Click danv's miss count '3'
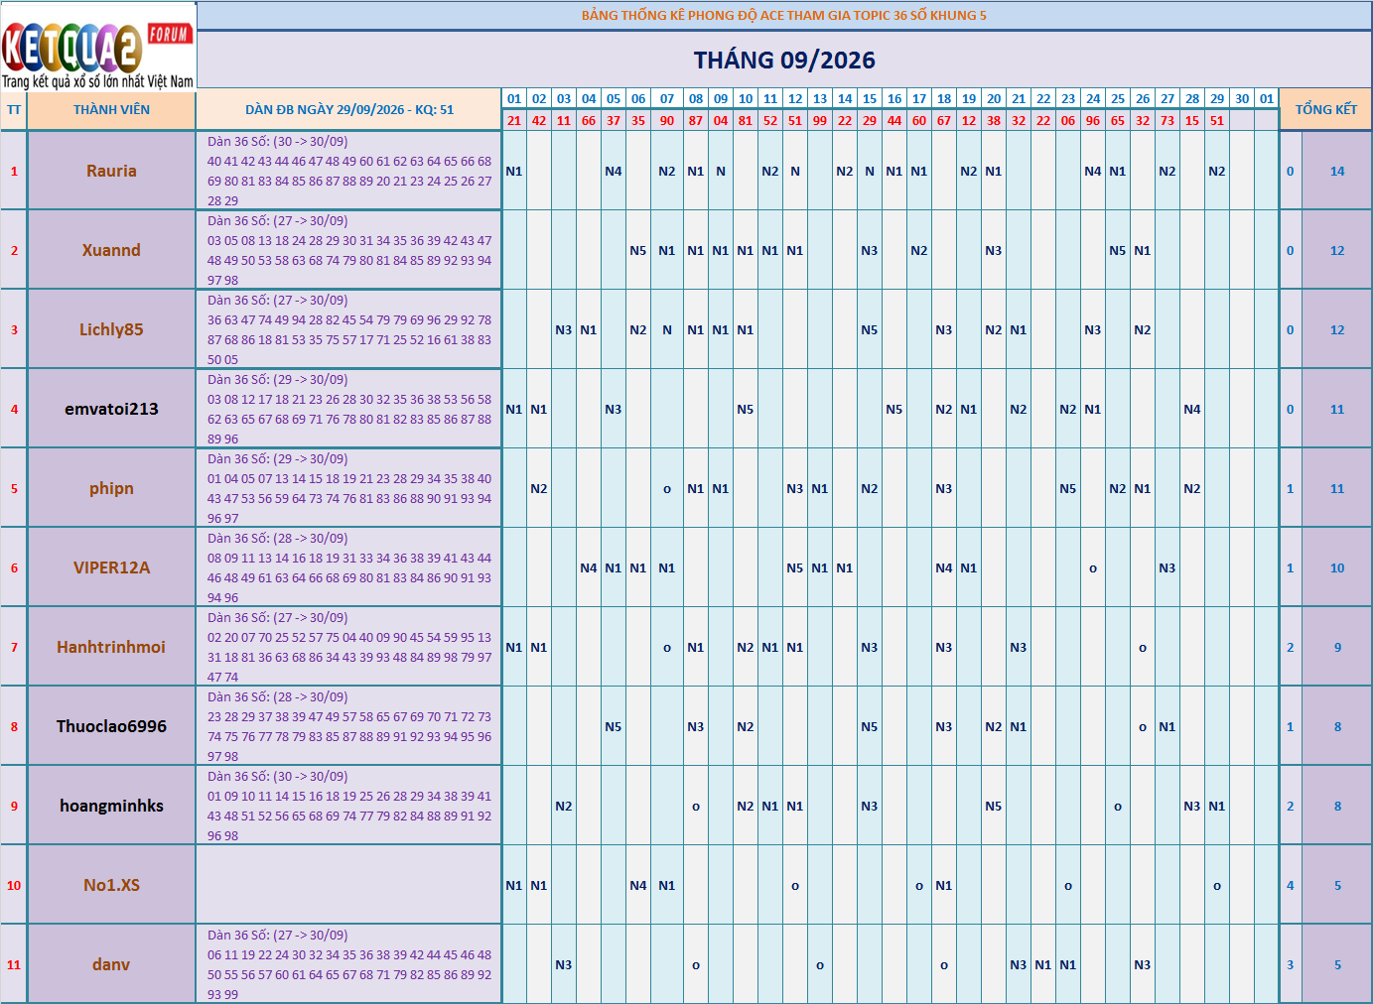This screenshot has height=1004, width=1373. (x=1291, y=964)
